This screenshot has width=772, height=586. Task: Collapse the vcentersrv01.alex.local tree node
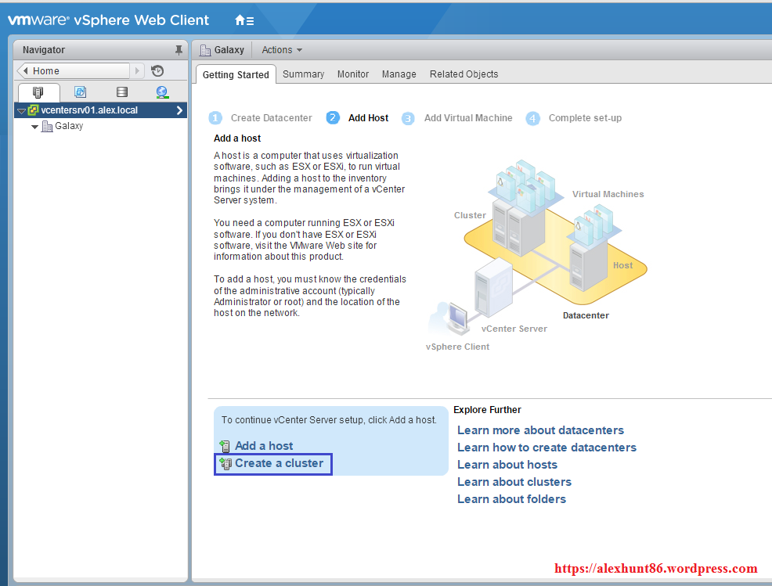tap(21, 111)
